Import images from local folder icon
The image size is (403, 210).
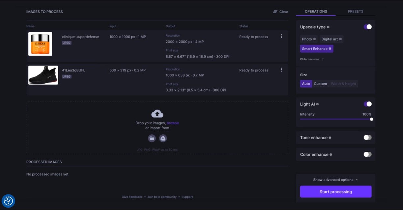152,138
